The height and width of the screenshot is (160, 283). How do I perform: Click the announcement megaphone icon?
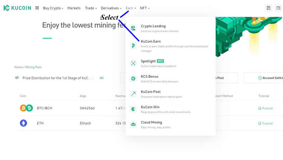[17, 78]
